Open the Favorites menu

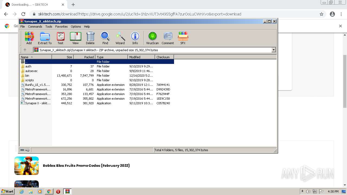pyautogui.click(x=62, y=27)
